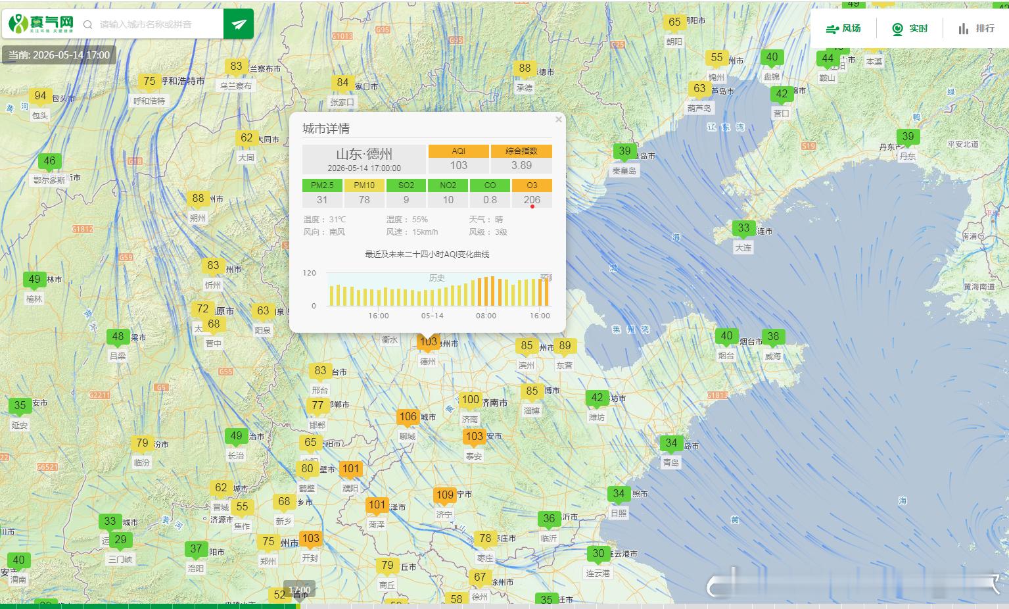1009x609 pixels.
Task: Click the 承德 marker showing 88
Action: click(525, 68)
